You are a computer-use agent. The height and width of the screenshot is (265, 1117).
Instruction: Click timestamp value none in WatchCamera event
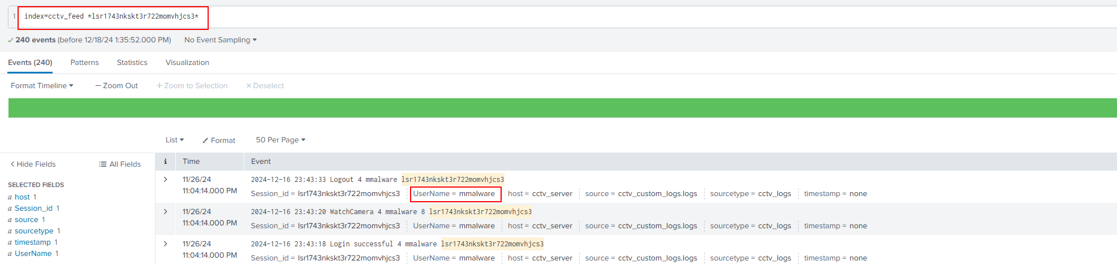point(858,226)
